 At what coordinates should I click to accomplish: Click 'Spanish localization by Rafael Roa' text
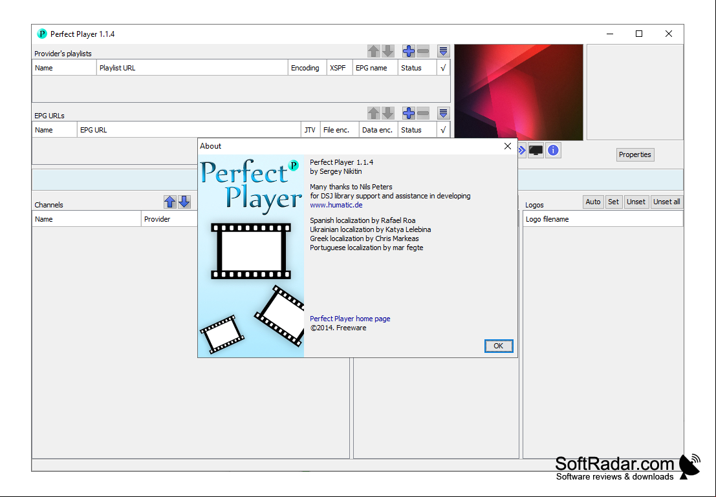(x=363, y=220)
